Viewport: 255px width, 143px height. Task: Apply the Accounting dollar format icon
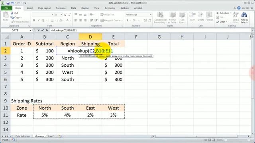point(127,20)
